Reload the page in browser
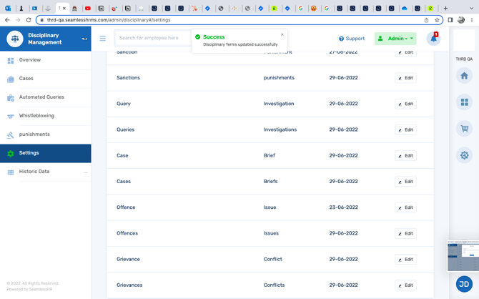 tap(29, 20)
